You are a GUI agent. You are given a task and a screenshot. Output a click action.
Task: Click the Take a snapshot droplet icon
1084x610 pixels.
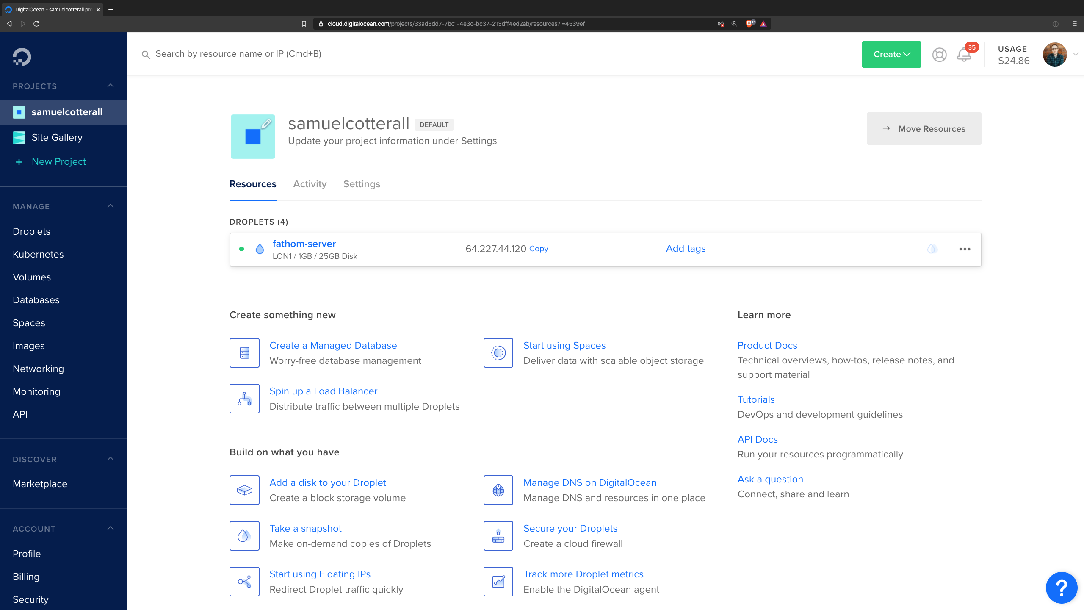point(244,535)
